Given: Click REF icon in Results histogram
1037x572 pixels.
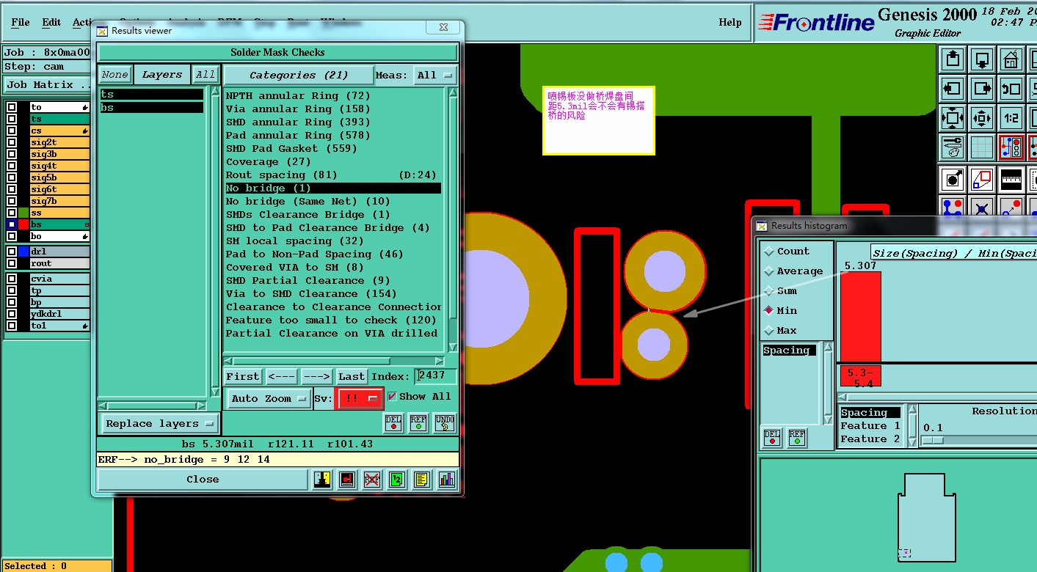Looking at the screenshot, I should [x=797, y=437].
